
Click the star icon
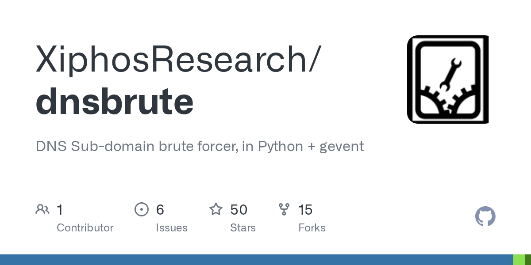[216, 209]
